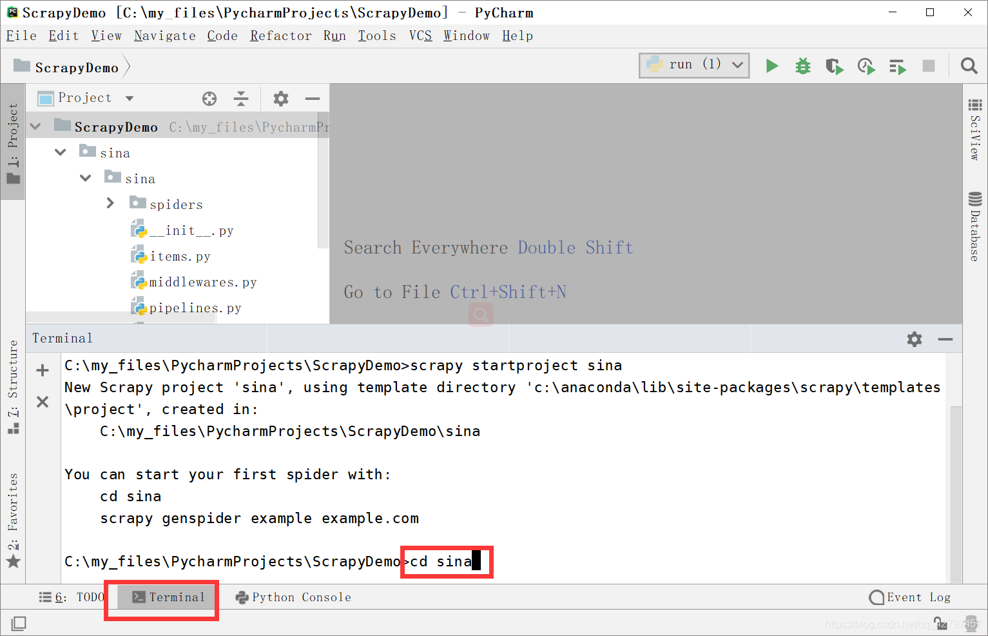Collapse all nodes in the Project panel
Image resolution: width=988 pixels, height=636 pixels.
(x=241, y=99)
